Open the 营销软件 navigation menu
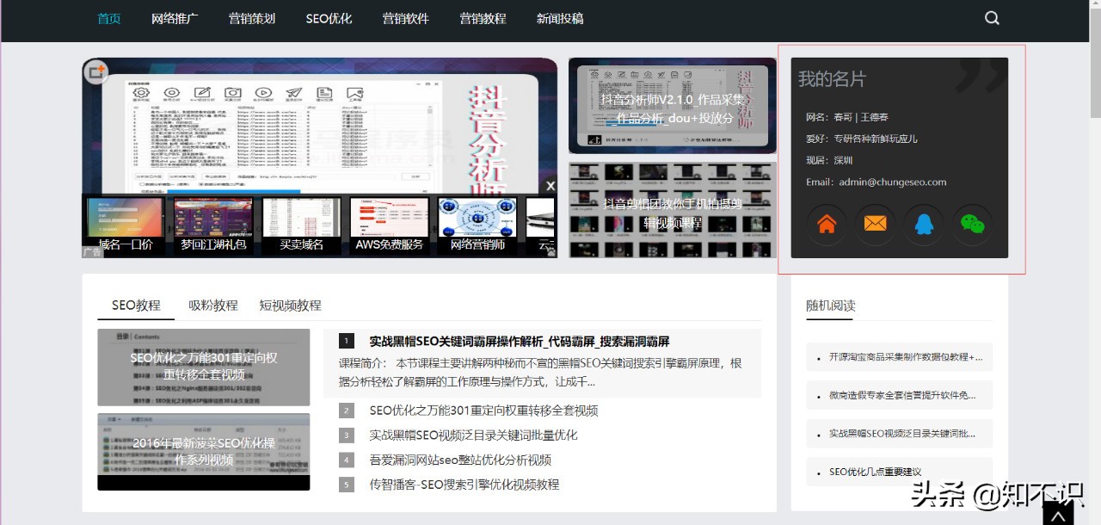This screenshot has width=1101, height=525. click(405, 17)
